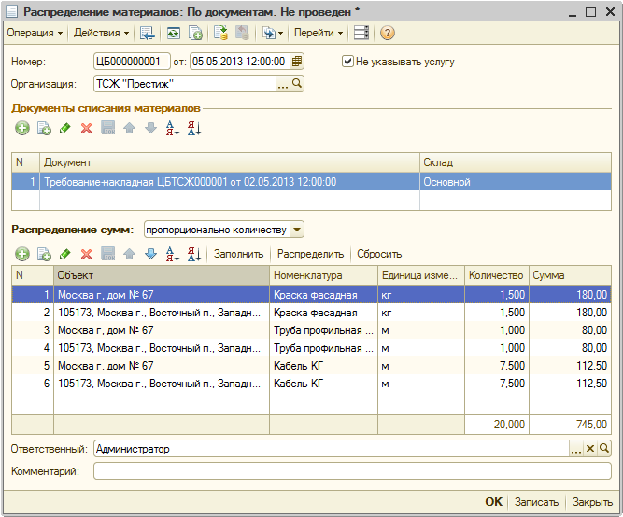
Task: Add a new row in Документы списания материалов
Action: [x=21, y=129]
